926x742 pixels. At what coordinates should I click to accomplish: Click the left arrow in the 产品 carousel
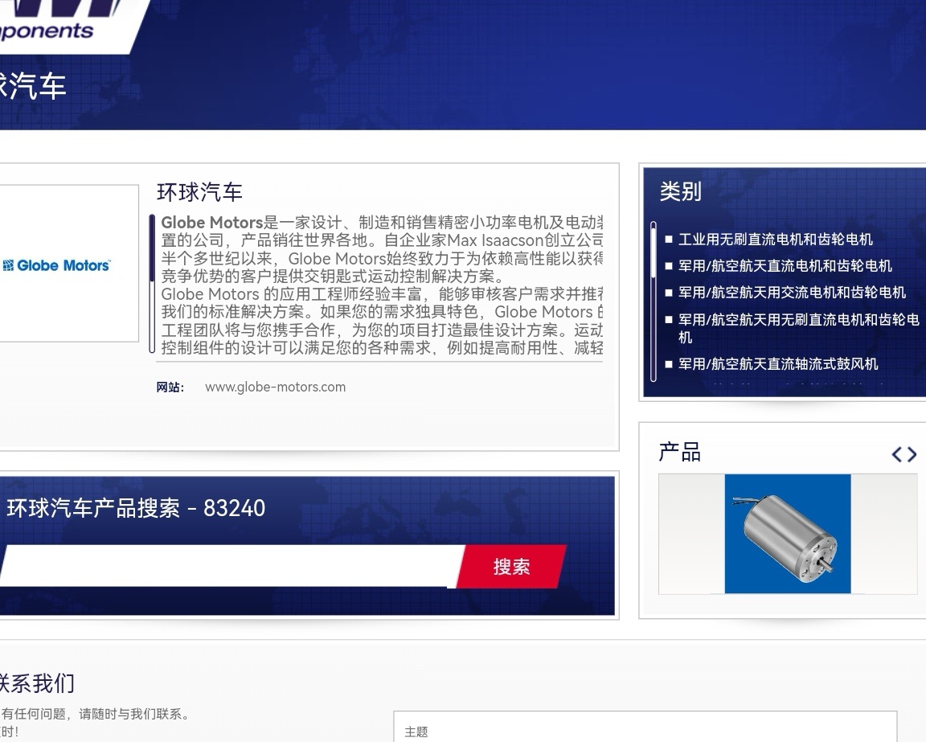click(x=897, y=454)
